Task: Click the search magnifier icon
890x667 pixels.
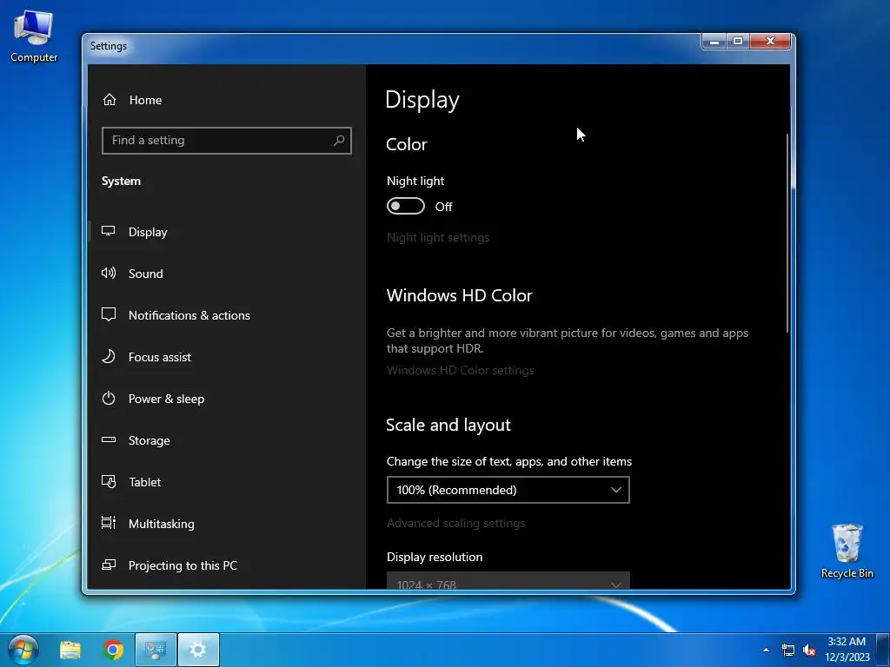Action: [x=339, y=140]
